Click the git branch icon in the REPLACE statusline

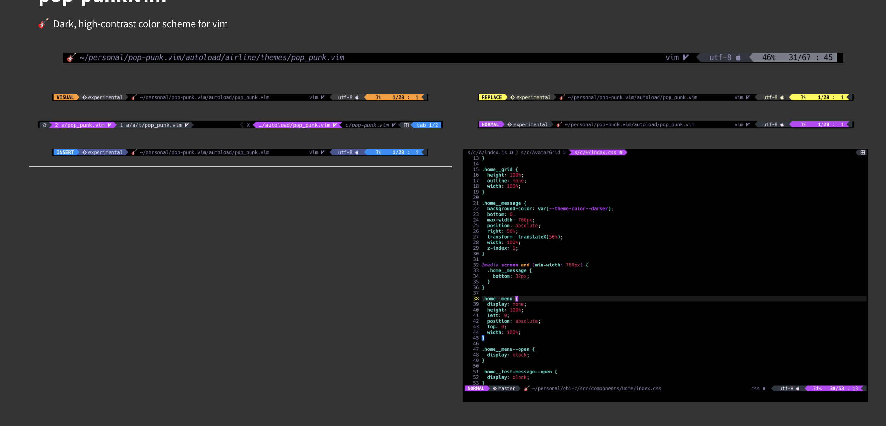512,97
